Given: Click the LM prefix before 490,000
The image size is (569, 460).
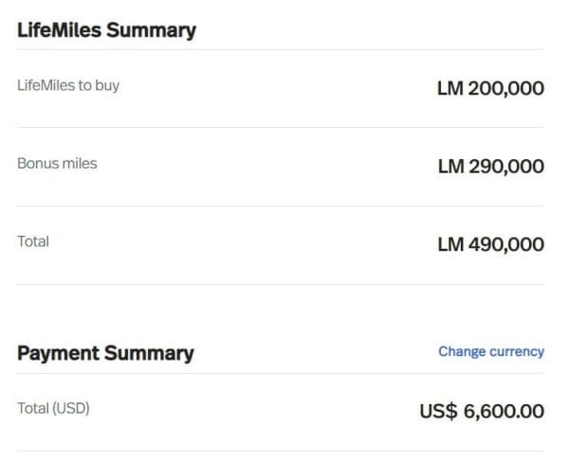Looking at the screenshot, I should [x=450, y=244].
